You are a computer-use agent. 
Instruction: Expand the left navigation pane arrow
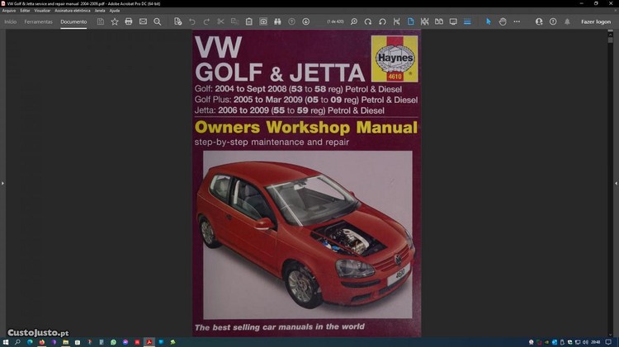tap(2, 183)
